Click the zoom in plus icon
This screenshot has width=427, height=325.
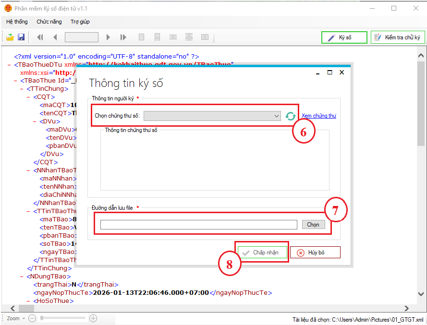(93, 318)
